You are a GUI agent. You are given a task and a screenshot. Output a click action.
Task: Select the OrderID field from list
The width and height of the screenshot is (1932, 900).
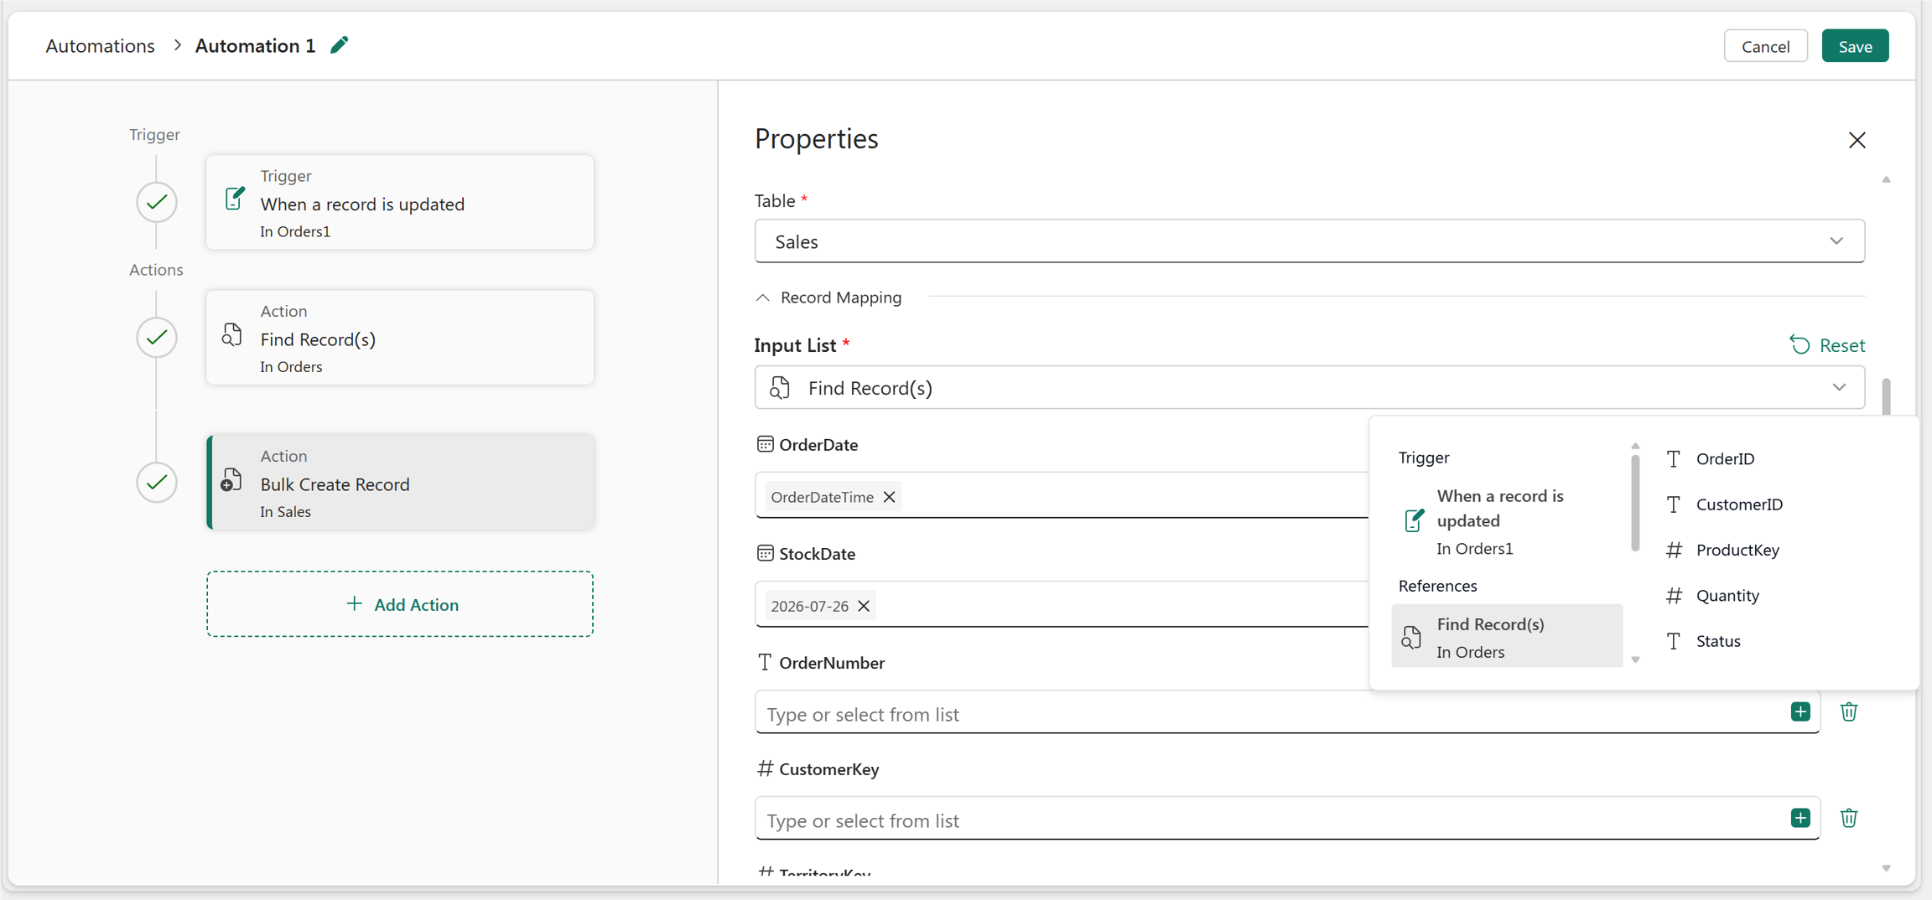[x=1724, y=458]
